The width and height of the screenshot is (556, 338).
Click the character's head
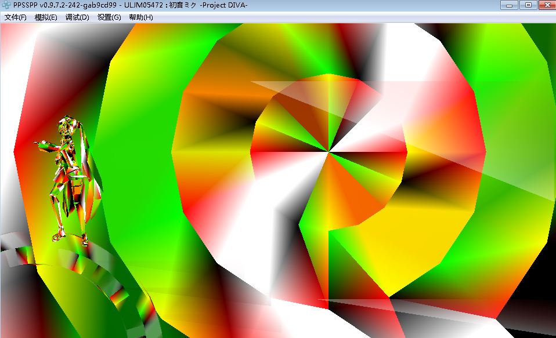coord(66,126)
